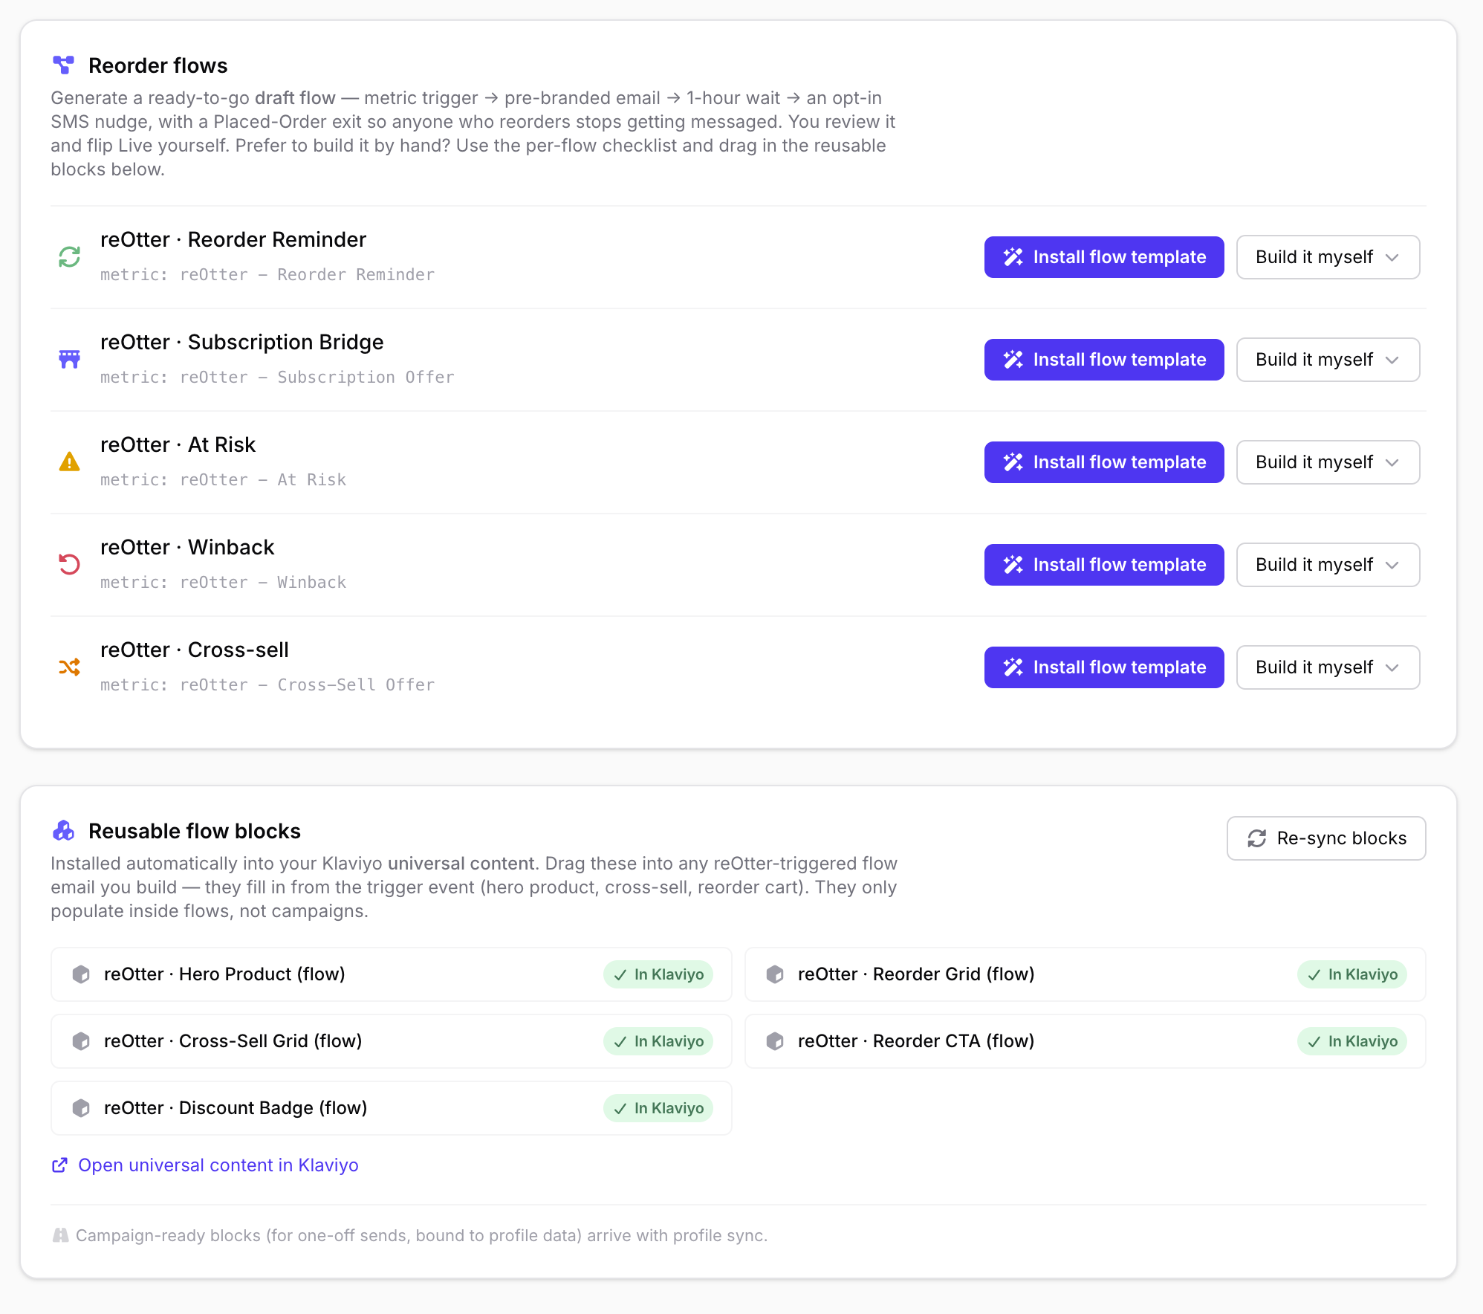Expand Build it myself for At Risk
The height and width of the screenshot is (1314, 1483).
(1328, 462)
